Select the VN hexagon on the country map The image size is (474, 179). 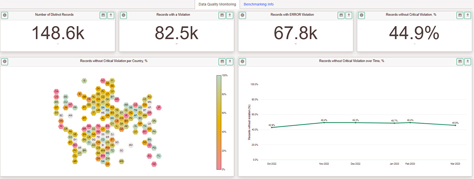[x=154, y=121]
